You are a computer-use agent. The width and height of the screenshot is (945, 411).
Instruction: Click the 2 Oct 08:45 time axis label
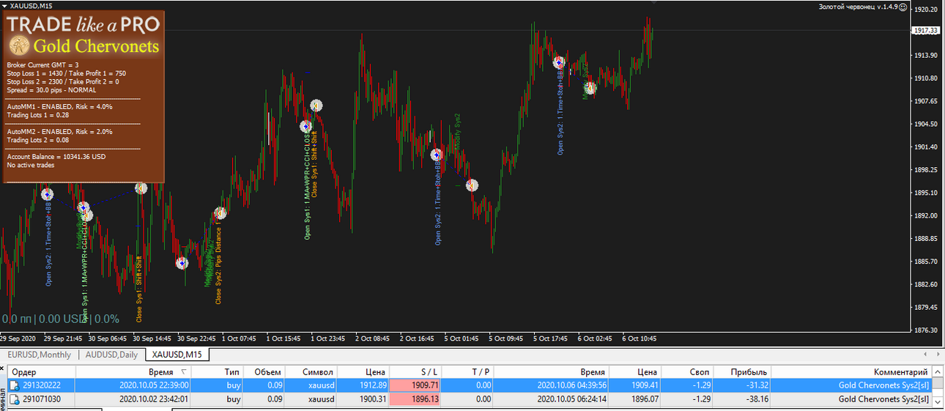[x=372, y=339]
